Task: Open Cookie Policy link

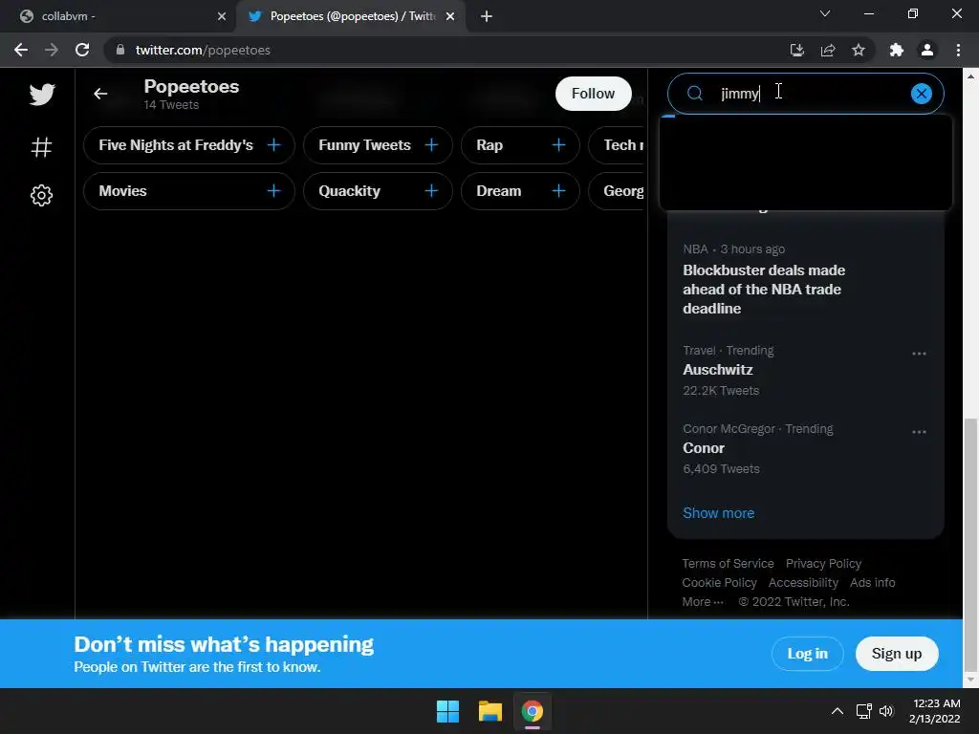Action: tap(719, 582)
